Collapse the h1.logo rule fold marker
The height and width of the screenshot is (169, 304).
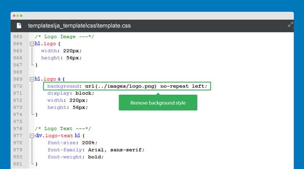[x=32, y=44]
